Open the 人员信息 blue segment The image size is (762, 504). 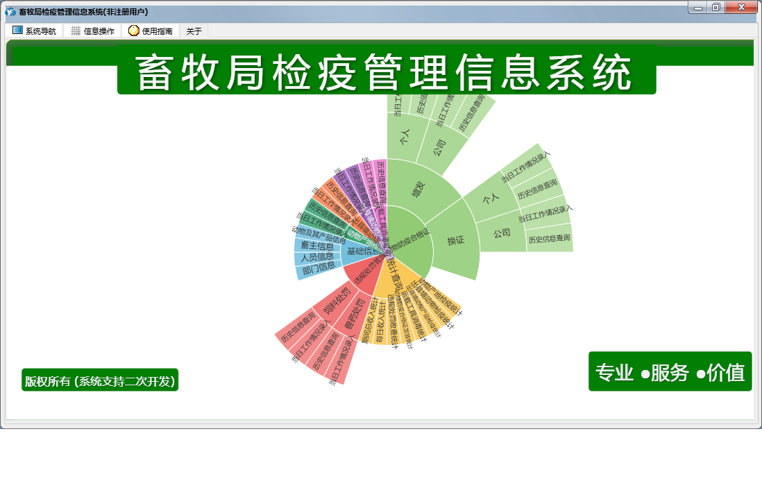pyautogui.click(x=317, y=257)
